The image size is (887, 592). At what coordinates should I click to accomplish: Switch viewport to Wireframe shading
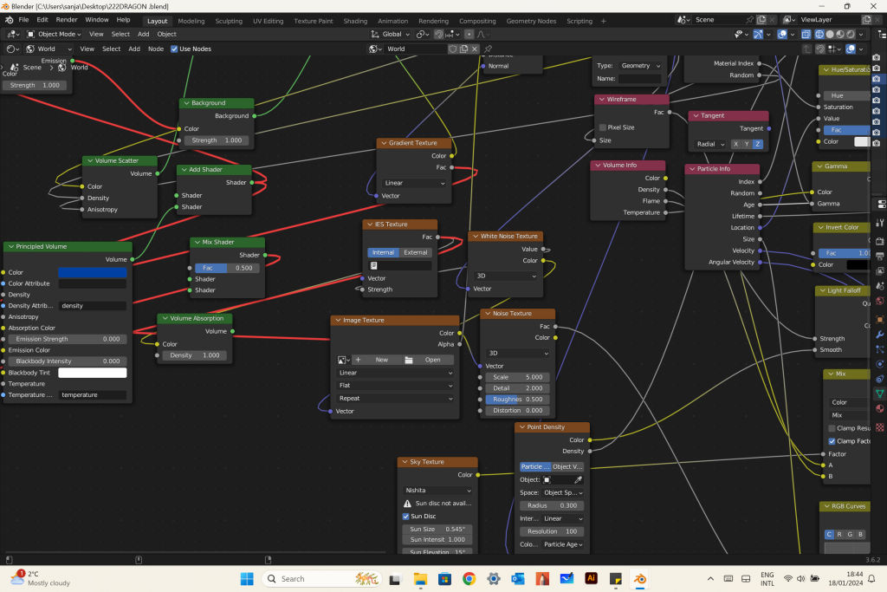[819, 35]
